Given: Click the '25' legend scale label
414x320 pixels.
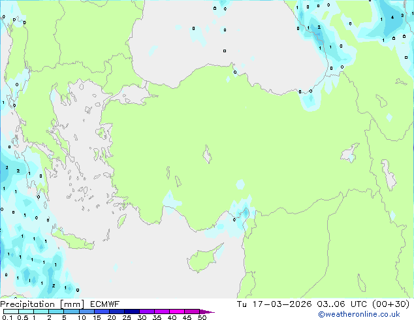Looking at the screenshot, I should (x=127, y=317).
